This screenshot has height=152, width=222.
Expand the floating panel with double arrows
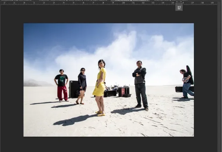[181, 2]
